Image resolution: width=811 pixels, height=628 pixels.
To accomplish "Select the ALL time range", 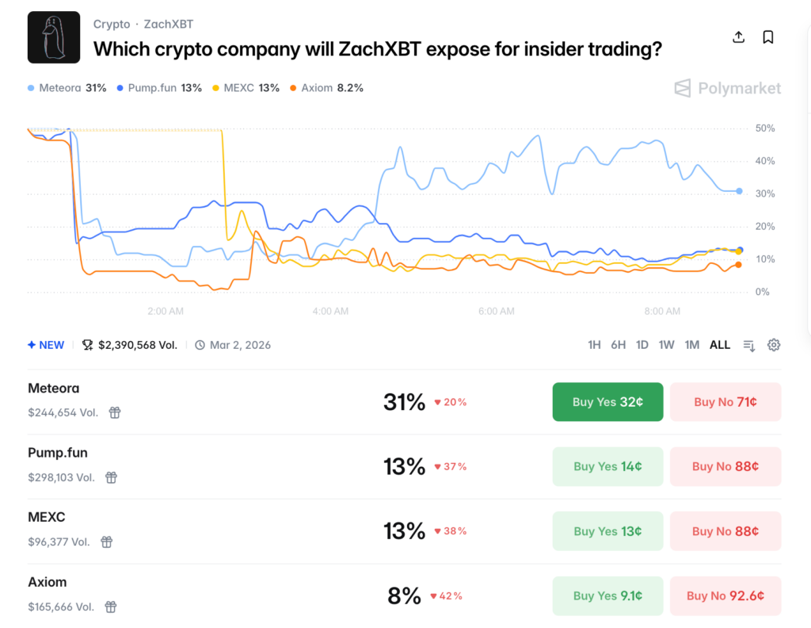I will tap(720, 345).
